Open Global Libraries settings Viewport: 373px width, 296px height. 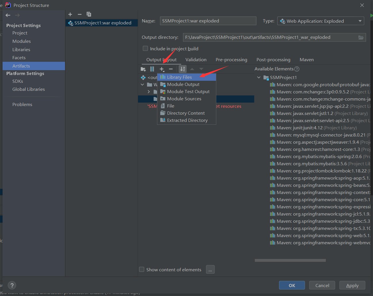point(28,89)
